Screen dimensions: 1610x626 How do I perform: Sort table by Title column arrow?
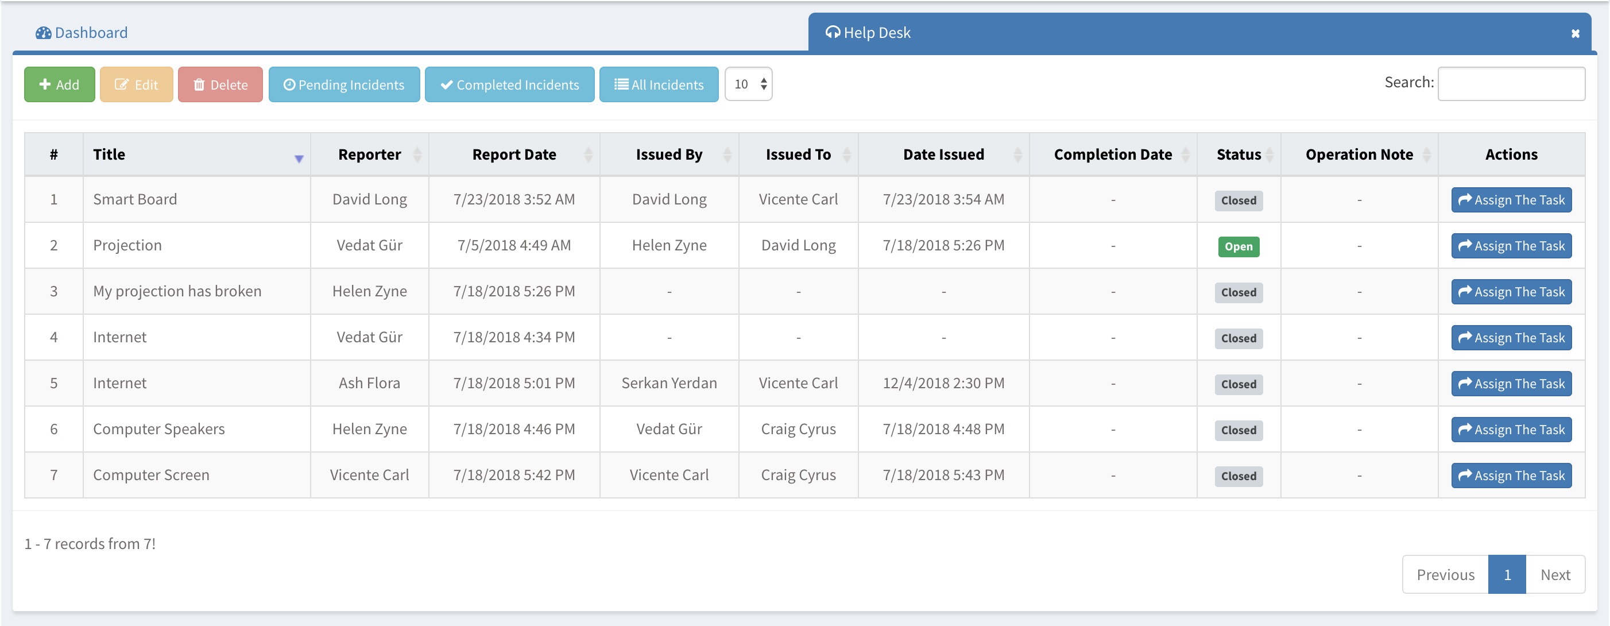[299, 159]
